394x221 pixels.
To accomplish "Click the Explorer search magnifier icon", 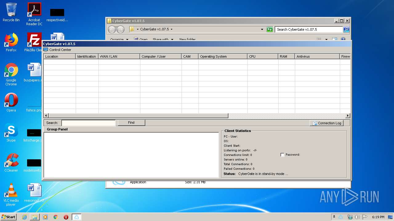I will tap(346, 29).
